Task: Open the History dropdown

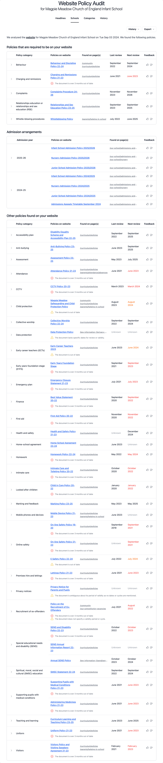Action: tap(134, 29)
